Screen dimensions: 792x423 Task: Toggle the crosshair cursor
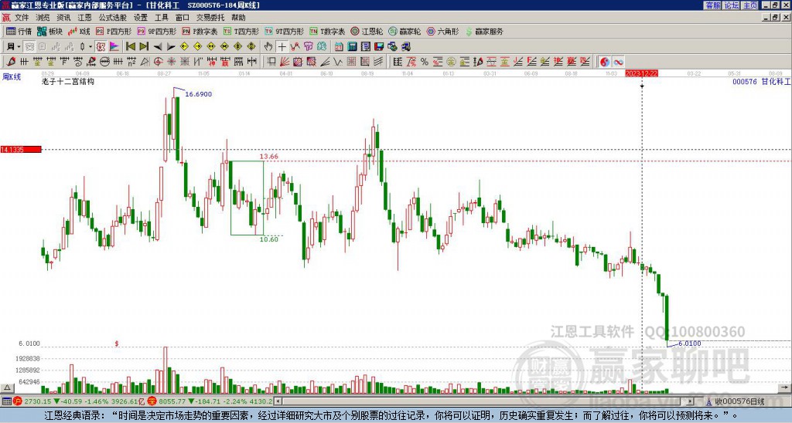click(282, 47)
